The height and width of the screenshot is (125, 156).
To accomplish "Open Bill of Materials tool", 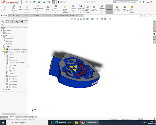I will click(94, 9).
